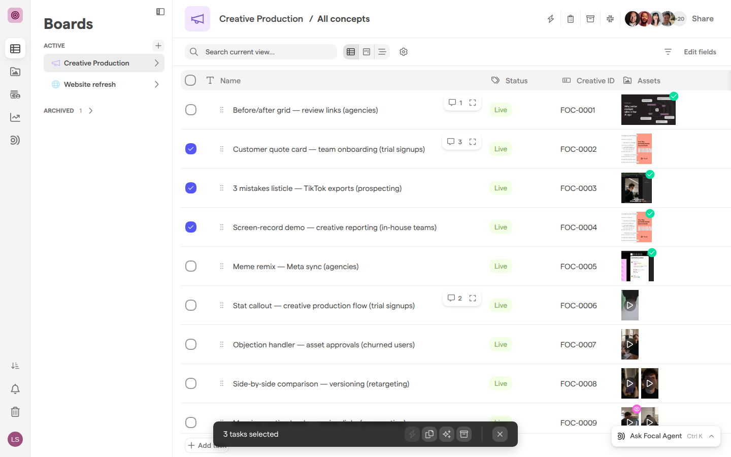This screenshot has width=731, height=457.
Task: Collapse the Boards sidebar panel icon
Action: pyautogui.click(x=160, y=12)
